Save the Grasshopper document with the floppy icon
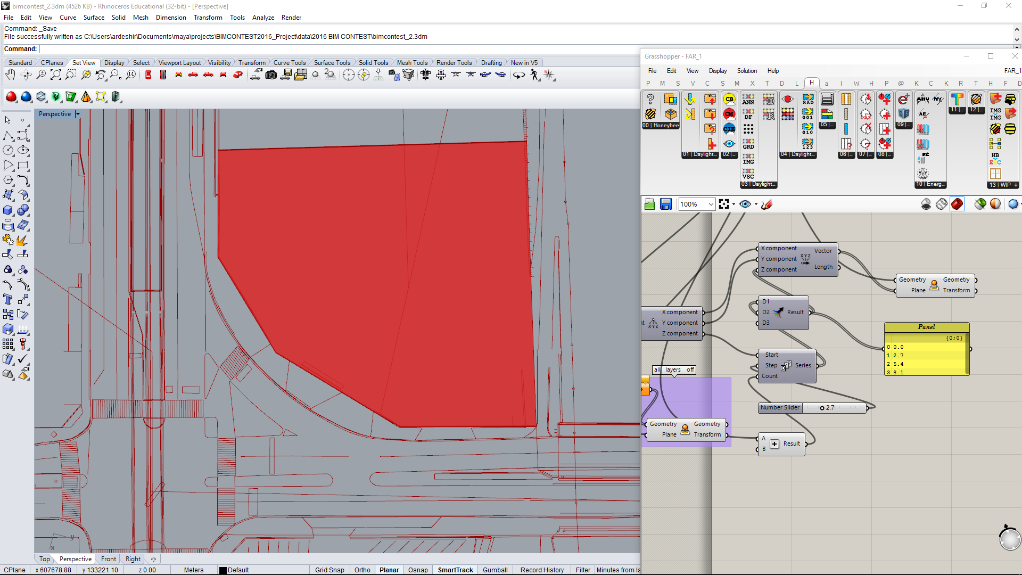Viewport: 1022px width, 575px height. (665, 204)
